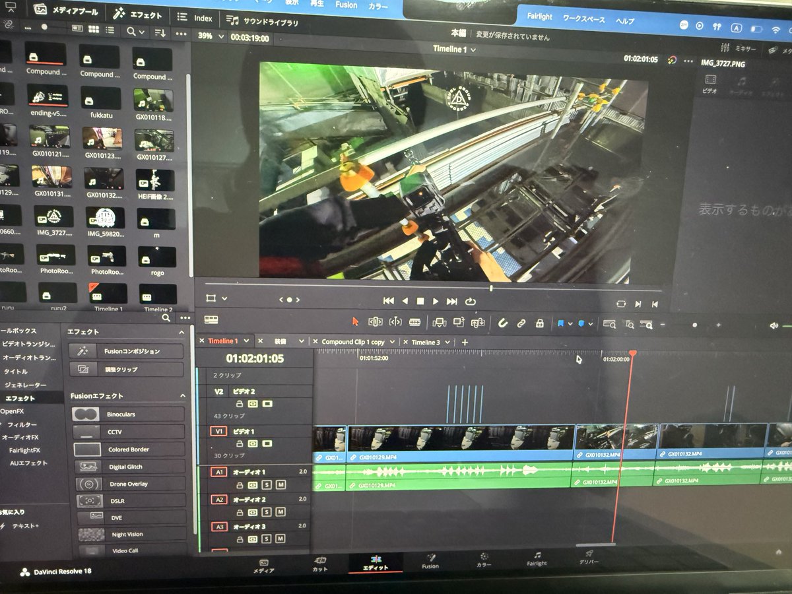
Task: Solo the オーディオ1 track
Action: 267,484
